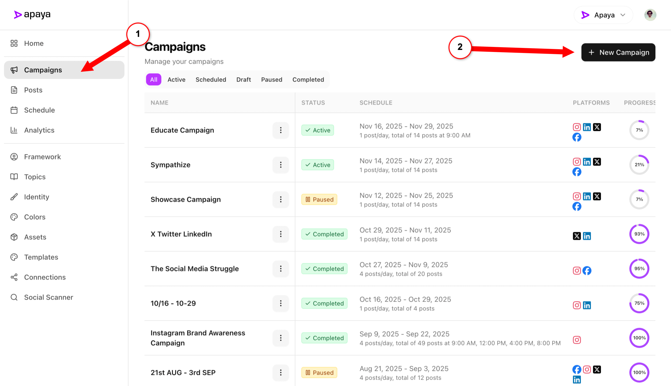Click LinkedIn icon in X Twitter LinkedIn row
The height and width of the screenshot is (386, 671).
click(587, 236)
